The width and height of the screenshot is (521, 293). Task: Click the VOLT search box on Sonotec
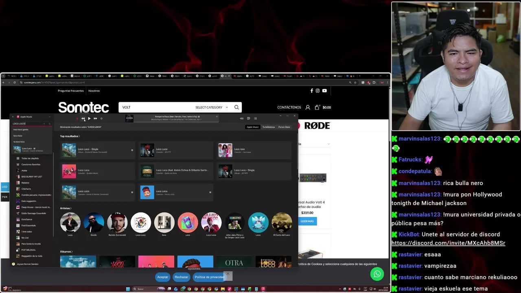click(155, 107)
